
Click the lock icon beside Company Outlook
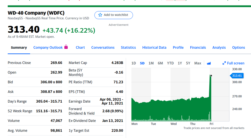coord(66,47)
